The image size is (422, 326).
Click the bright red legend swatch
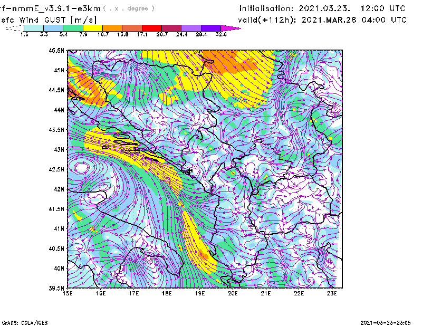tap(152, 28)
